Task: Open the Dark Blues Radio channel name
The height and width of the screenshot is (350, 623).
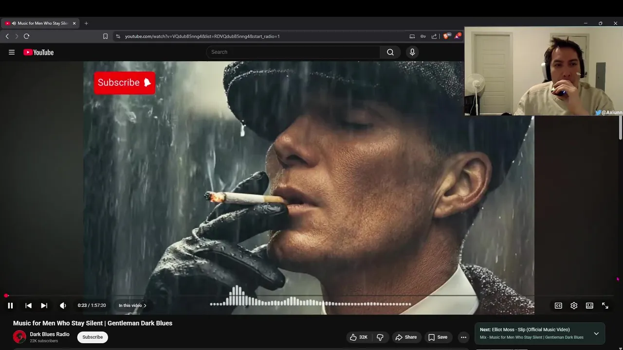Action: pos(50,334)
